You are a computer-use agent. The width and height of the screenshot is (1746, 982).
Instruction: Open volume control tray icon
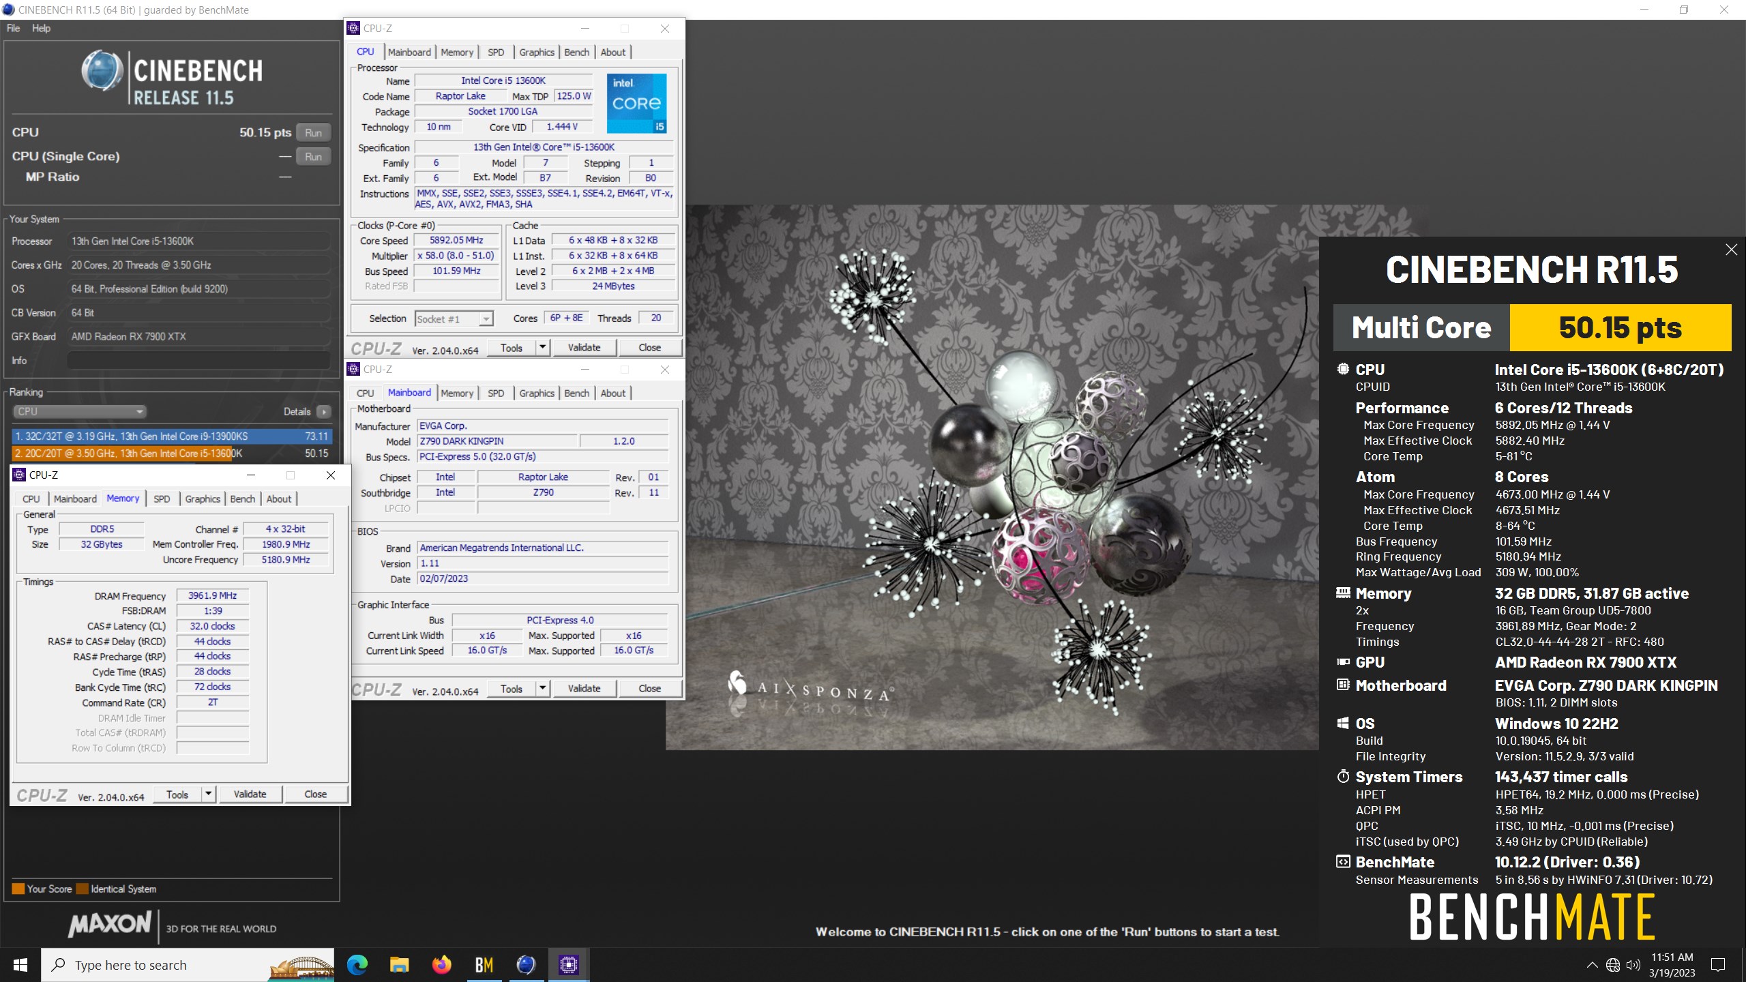pos(1633,965)
